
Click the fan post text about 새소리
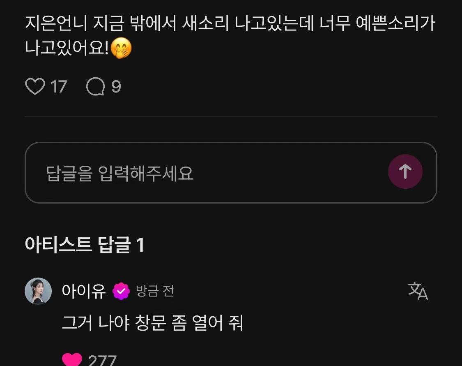pos(230,35)
